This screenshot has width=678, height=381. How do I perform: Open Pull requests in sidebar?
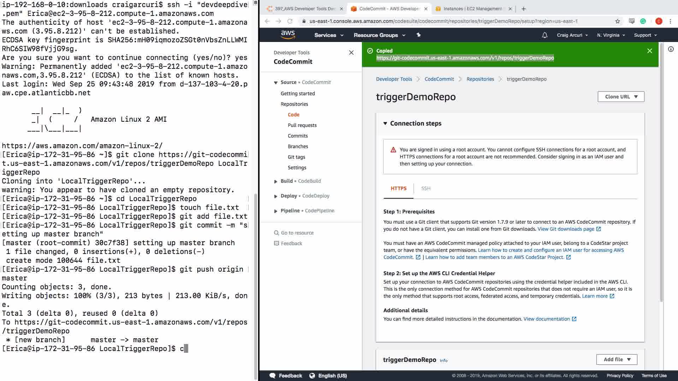(302, 125)
